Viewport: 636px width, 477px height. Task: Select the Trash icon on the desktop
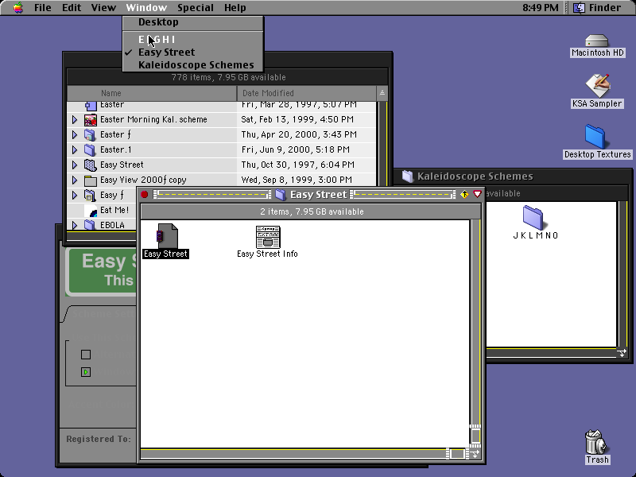(597, 442)
